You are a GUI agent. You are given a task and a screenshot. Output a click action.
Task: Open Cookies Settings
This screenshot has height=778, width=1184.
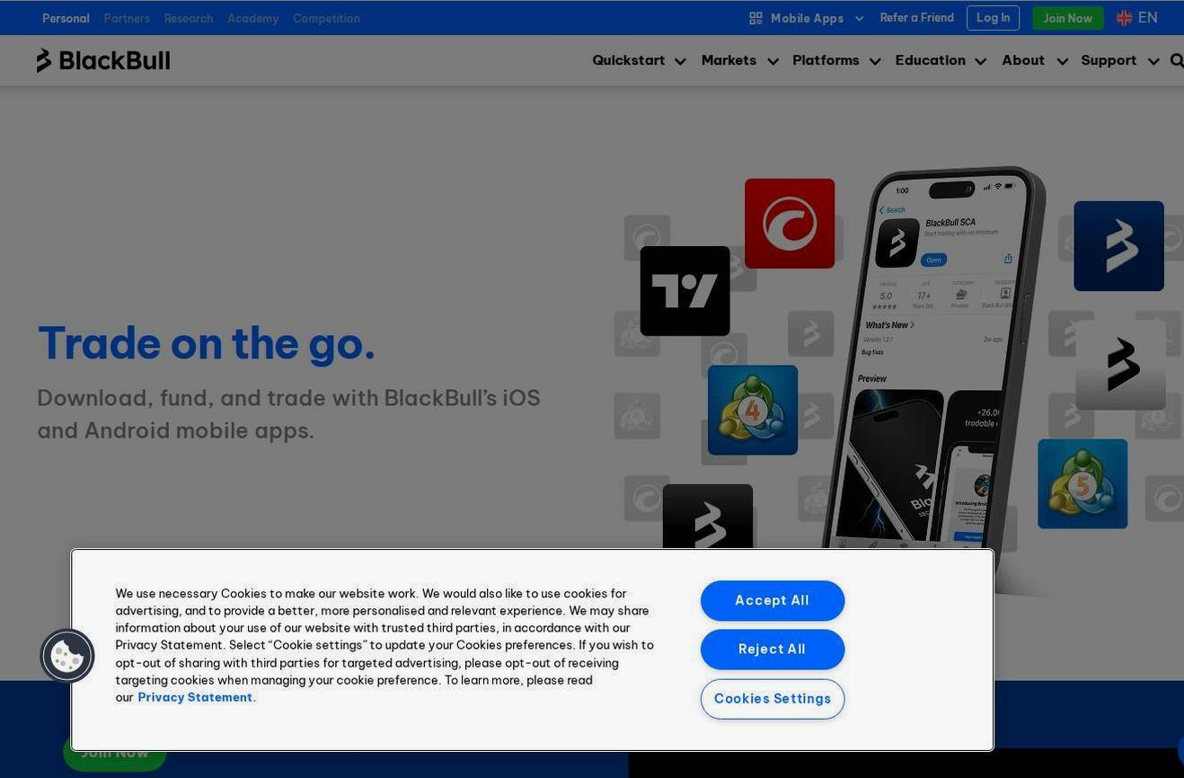[x=773, y=699]
